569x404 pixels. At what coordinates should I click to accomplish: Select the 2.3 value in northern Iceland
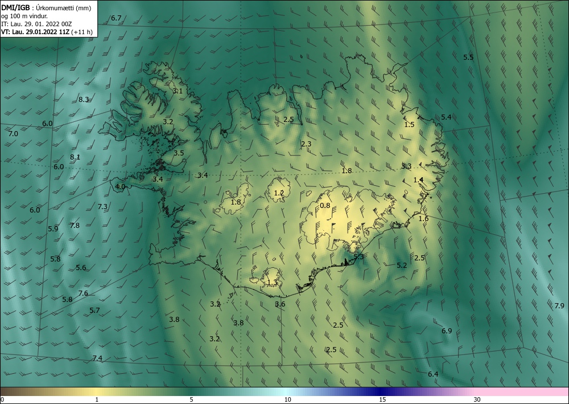point(306,144)
